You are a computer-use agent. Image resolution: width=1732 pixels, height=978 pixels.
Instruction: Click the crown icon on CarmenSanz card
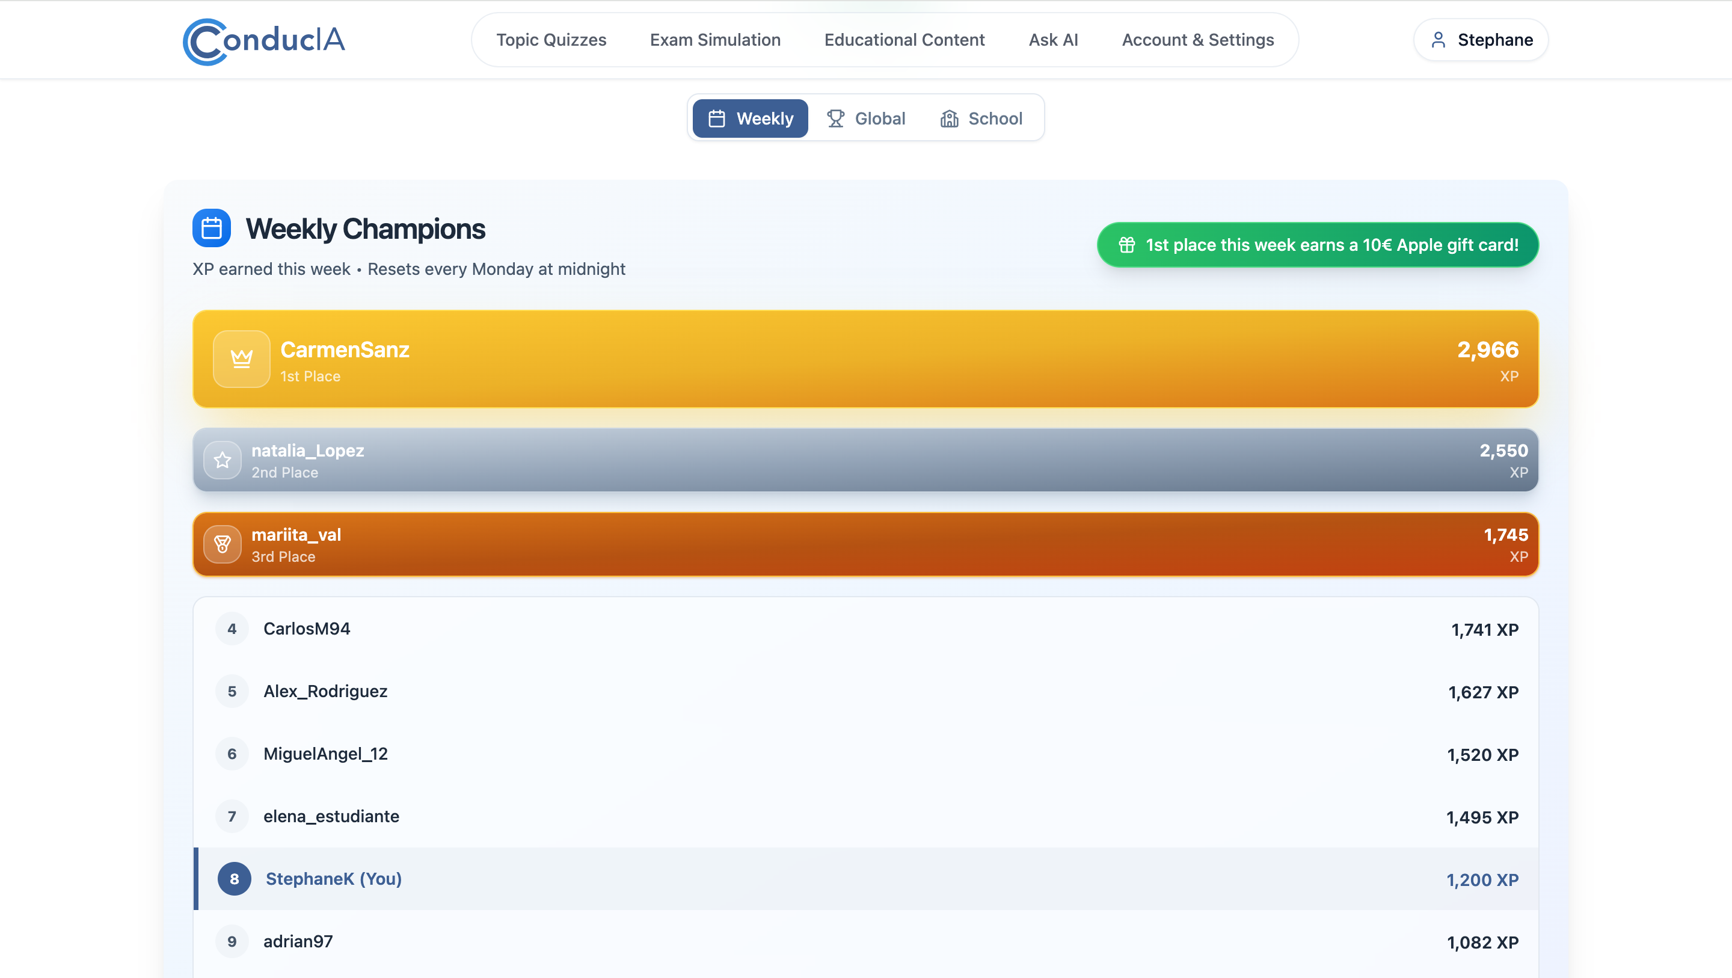coord(241,359)
